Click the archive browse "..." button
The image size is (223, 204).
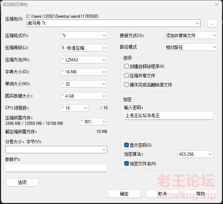coord(212,23)
